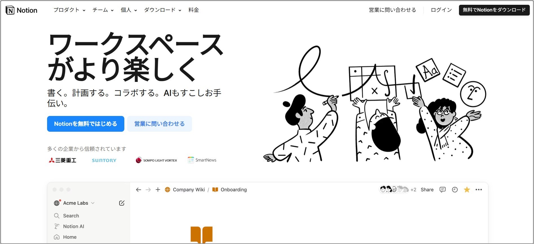Open the 料金 pricing menu item
Screen dimensions: 534x244
tap(194, 10)
